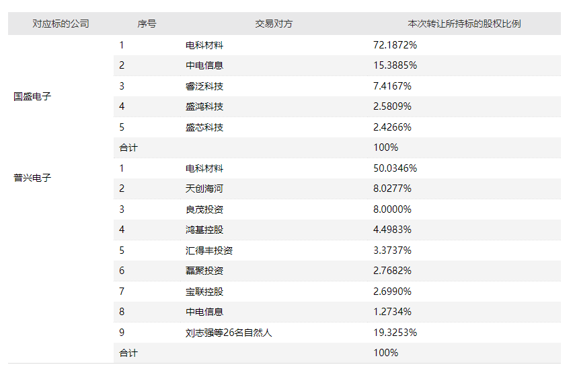Click the 磊聚投资 counterparty cell
Viewport: 575px width, 371px height.
coord(204,271)
